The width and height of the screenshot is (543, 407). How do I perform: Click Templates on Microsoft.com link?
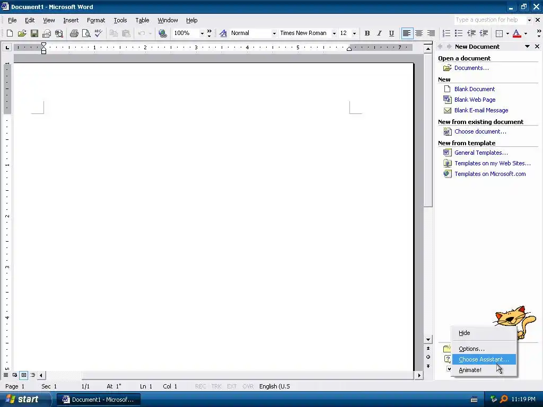point(490,174)
